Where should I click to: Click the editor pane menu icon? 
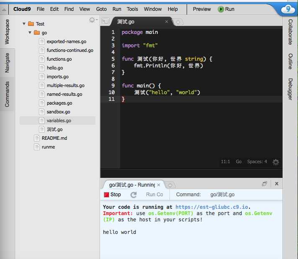(x=105, y=21)
